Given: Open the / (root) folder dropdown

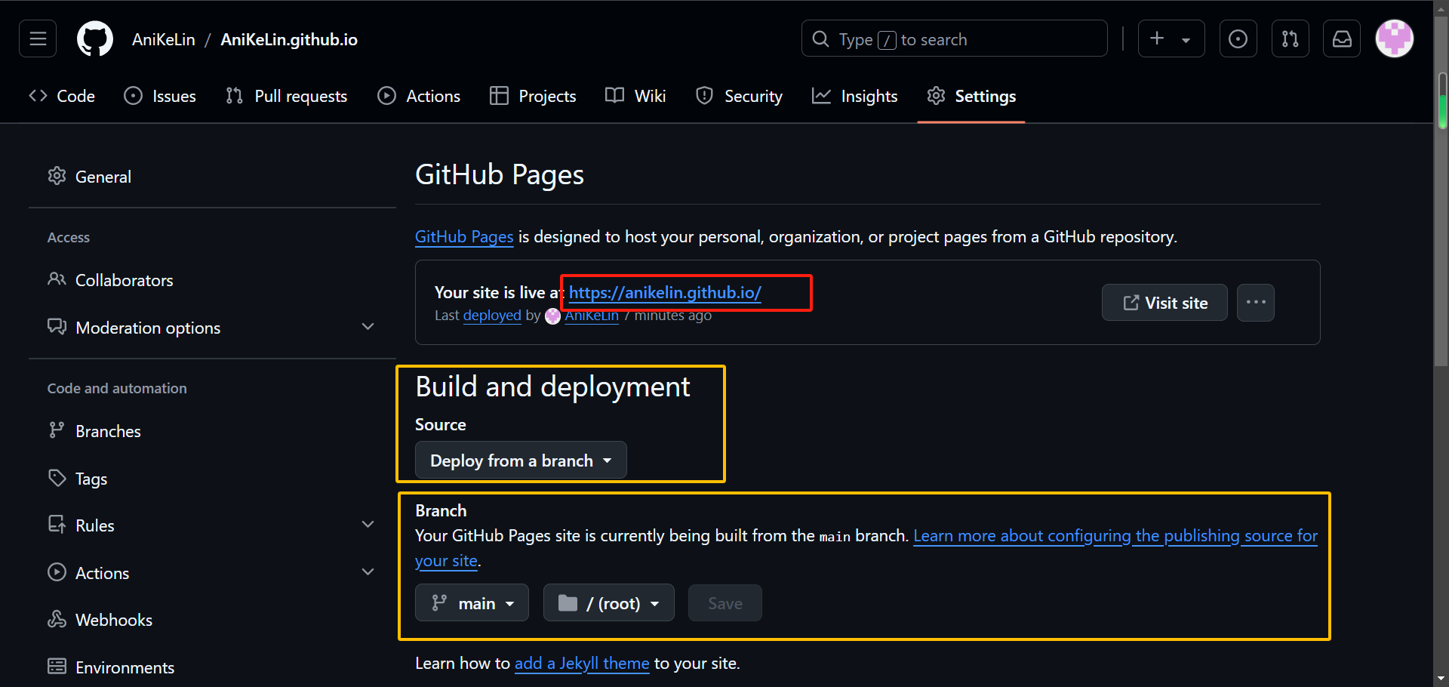Looking at the screenshot, I should coord(609,603).
